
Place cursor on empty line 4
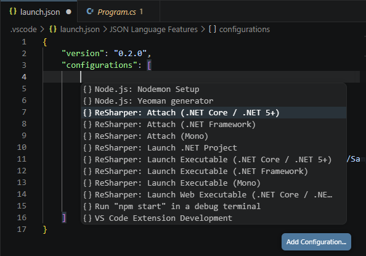[201, 77]
